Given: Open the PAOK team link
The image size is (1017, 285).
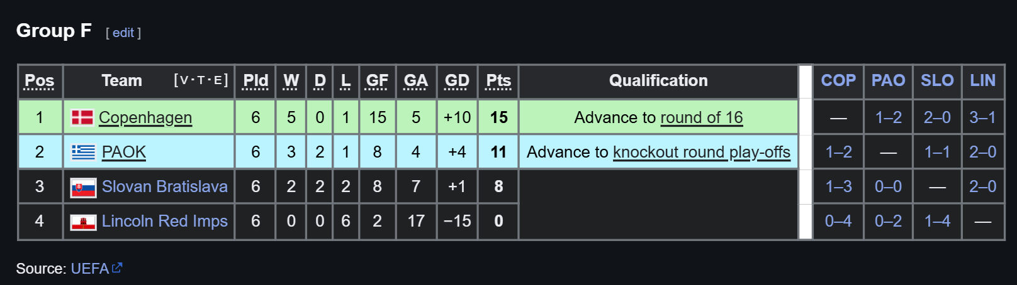Looking at the screenshot, I should tap(124, 152).
